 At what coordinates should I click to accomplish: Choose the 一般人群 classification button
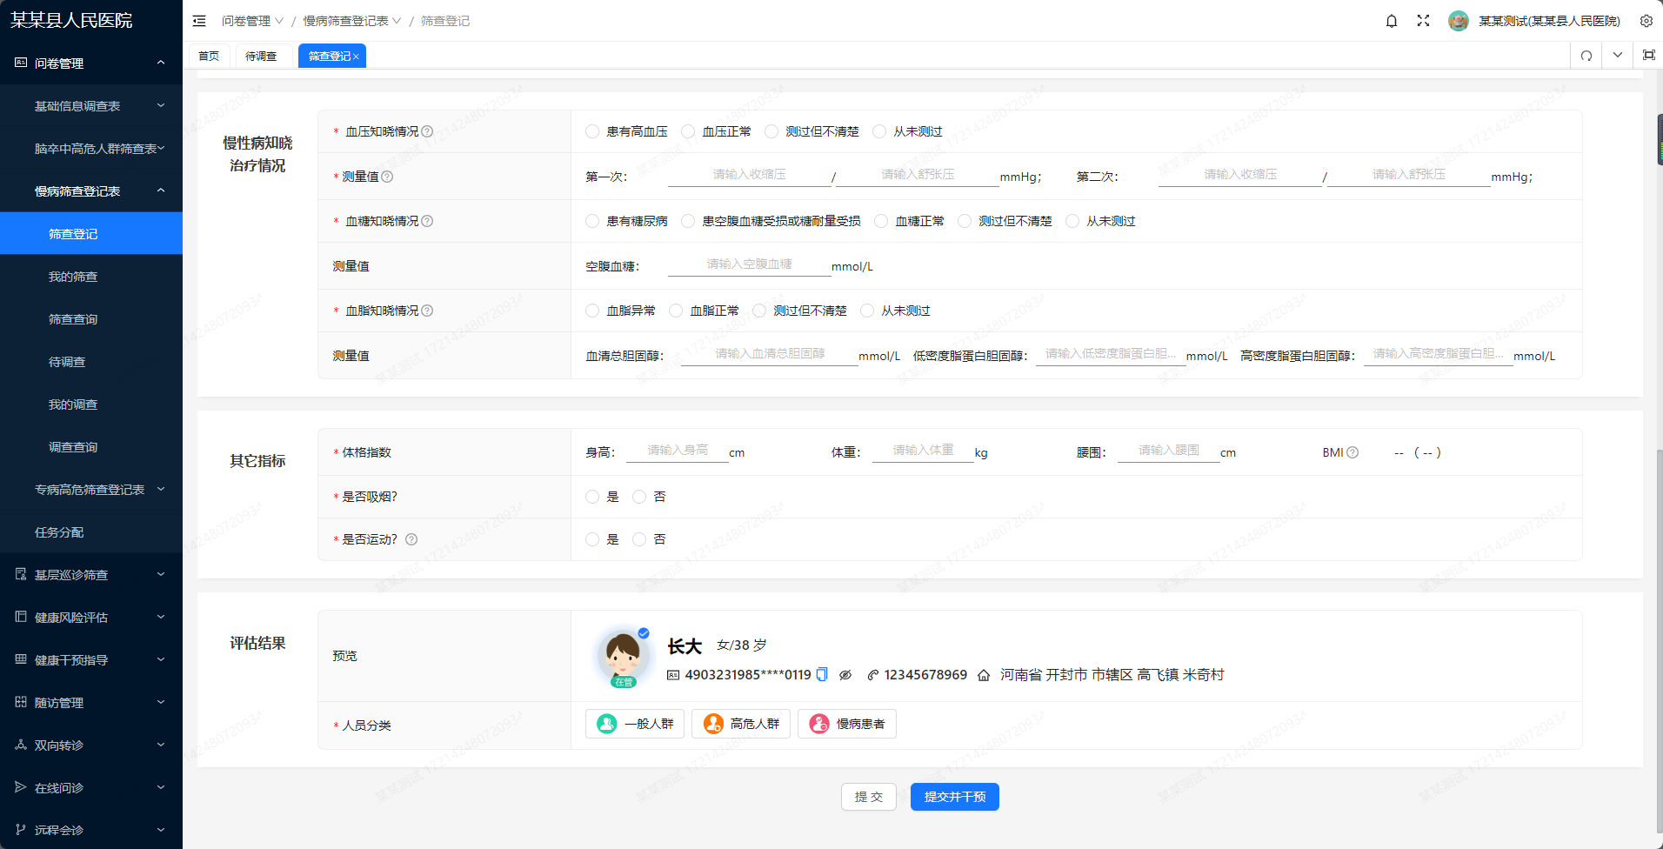pyautogui.click(x=635, y=724)
